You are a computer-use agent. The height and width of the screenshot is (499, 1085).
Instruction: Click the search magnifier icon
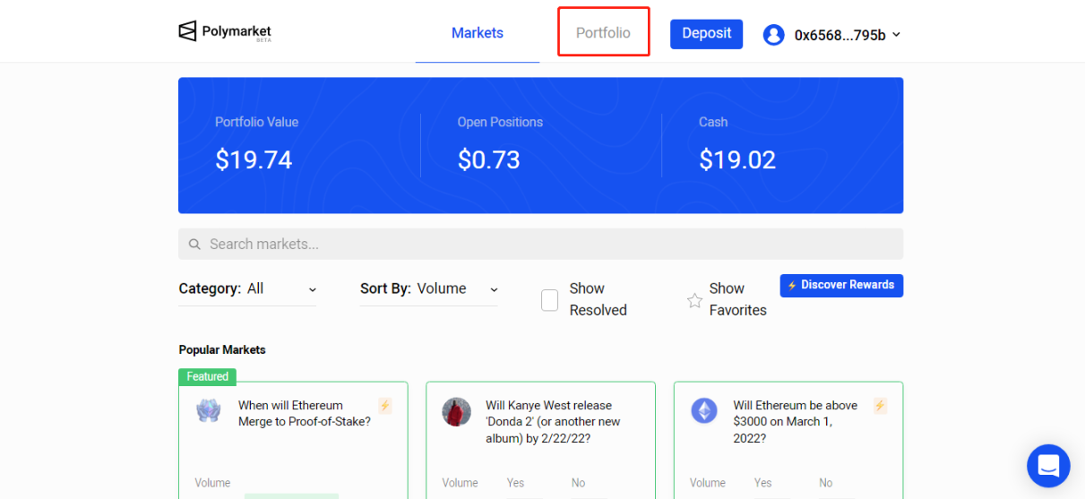pyautogui.click(x=194, y=244)
